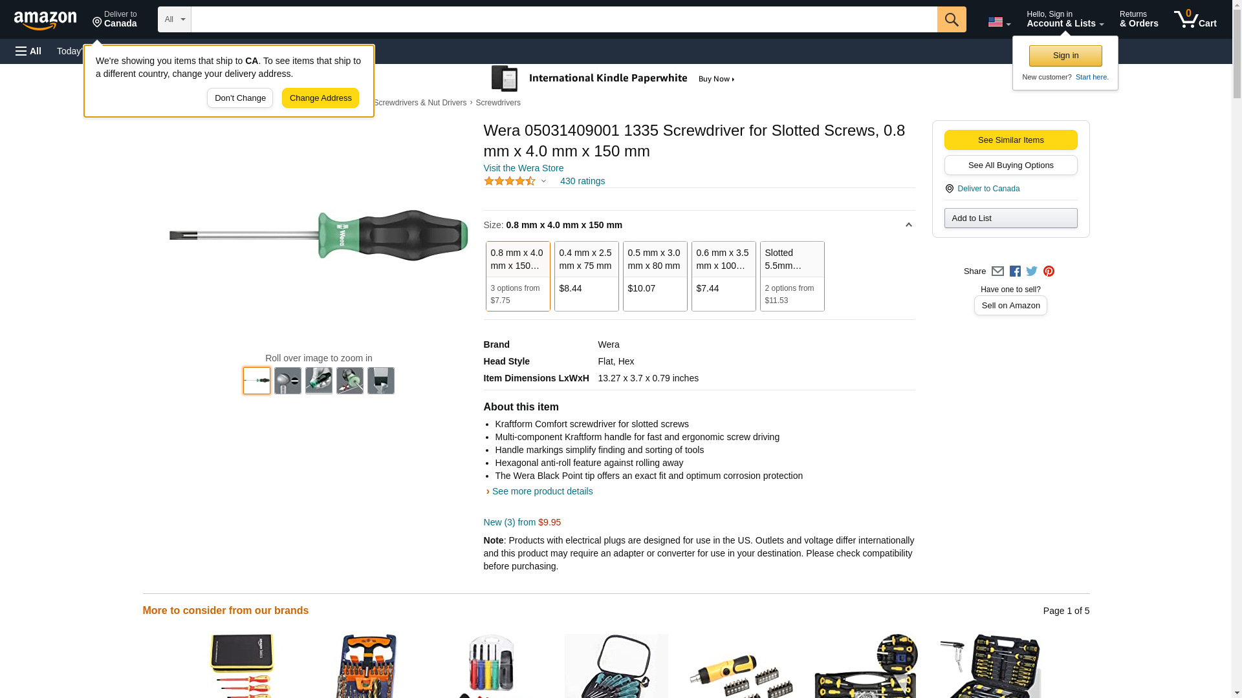Share product via email icon
This screenshot has height=698, width=1242.
point(997,271)
